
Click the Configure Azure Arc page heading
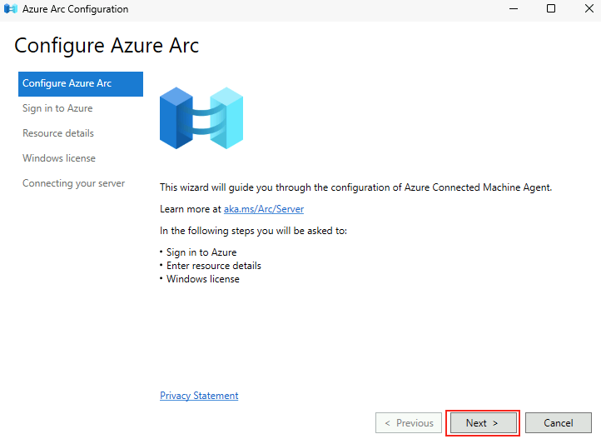tap(107, 46)
